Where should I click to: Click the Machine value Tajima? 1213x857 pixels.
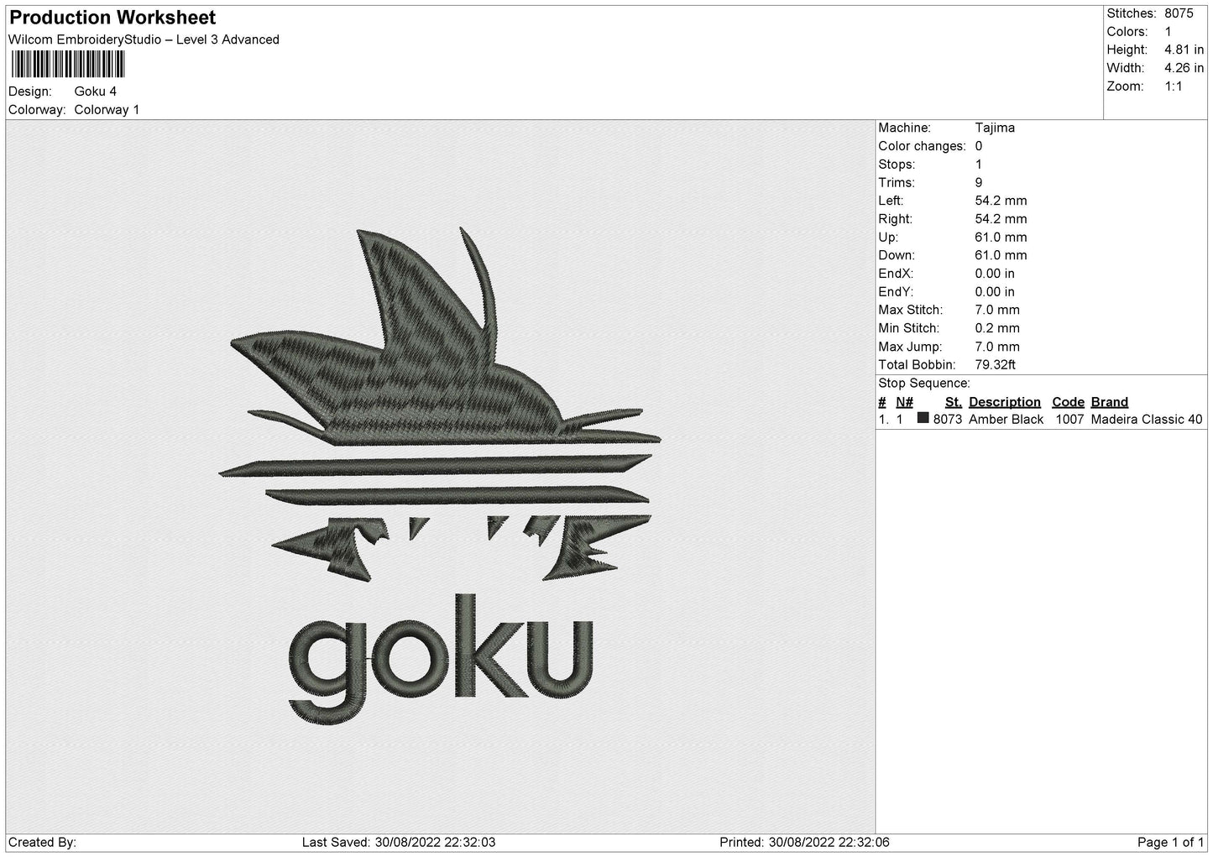point(995,128)
